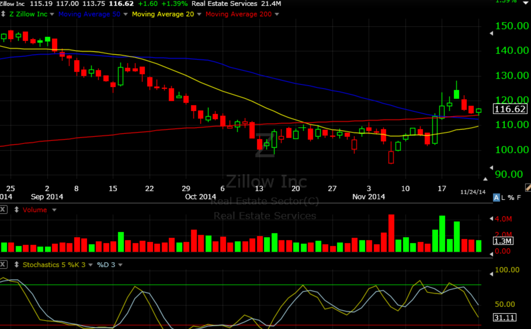This screenshot has height=329, width=531.
Task: Click the Real Estate Services header text
Action: click(x=224, y=4)
